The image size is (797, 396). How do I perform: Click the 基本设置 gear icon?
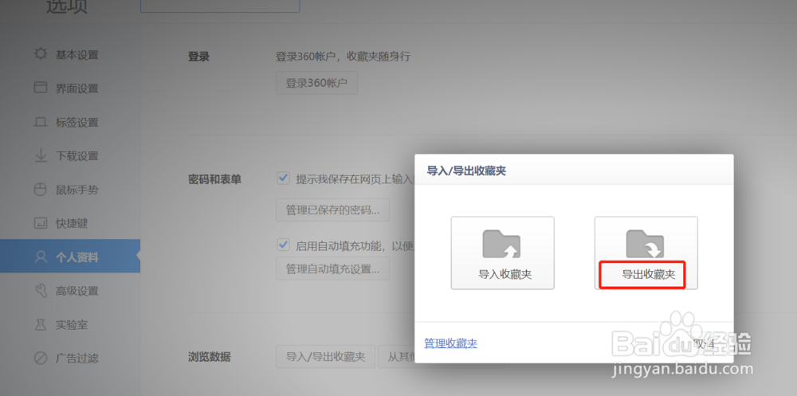click(40, 54)
